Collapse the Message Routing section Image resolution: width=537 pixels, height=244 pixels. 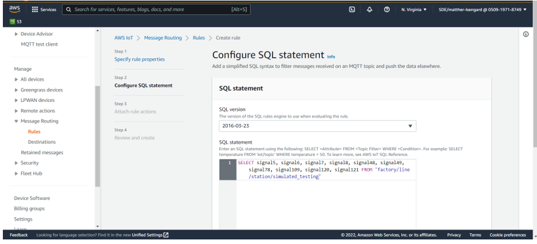coord(16,121)
